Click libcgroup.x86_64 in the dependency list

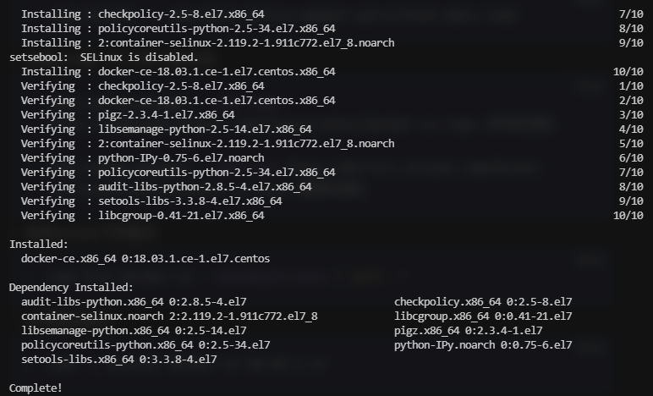click(483, 316)
